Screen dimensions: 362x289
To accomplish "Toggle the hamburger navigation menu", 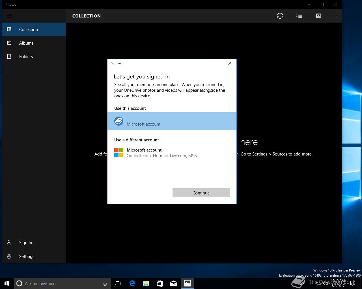I will (9, 16).
